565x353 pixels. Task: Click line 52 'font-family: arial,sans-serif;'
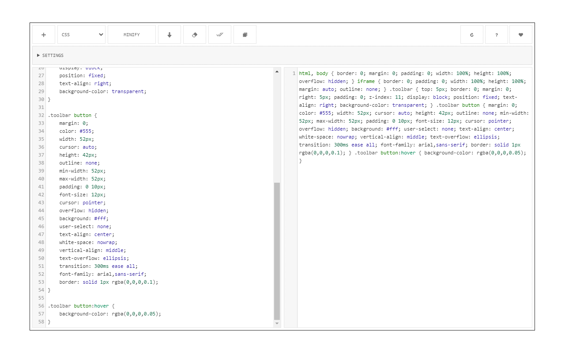[103, 274]
